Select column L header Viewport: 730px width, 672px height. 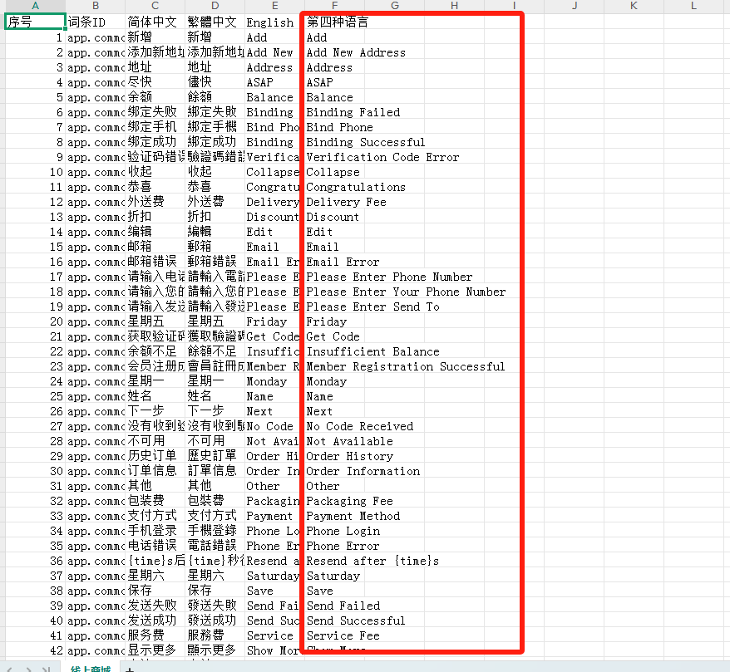[693, 6]
